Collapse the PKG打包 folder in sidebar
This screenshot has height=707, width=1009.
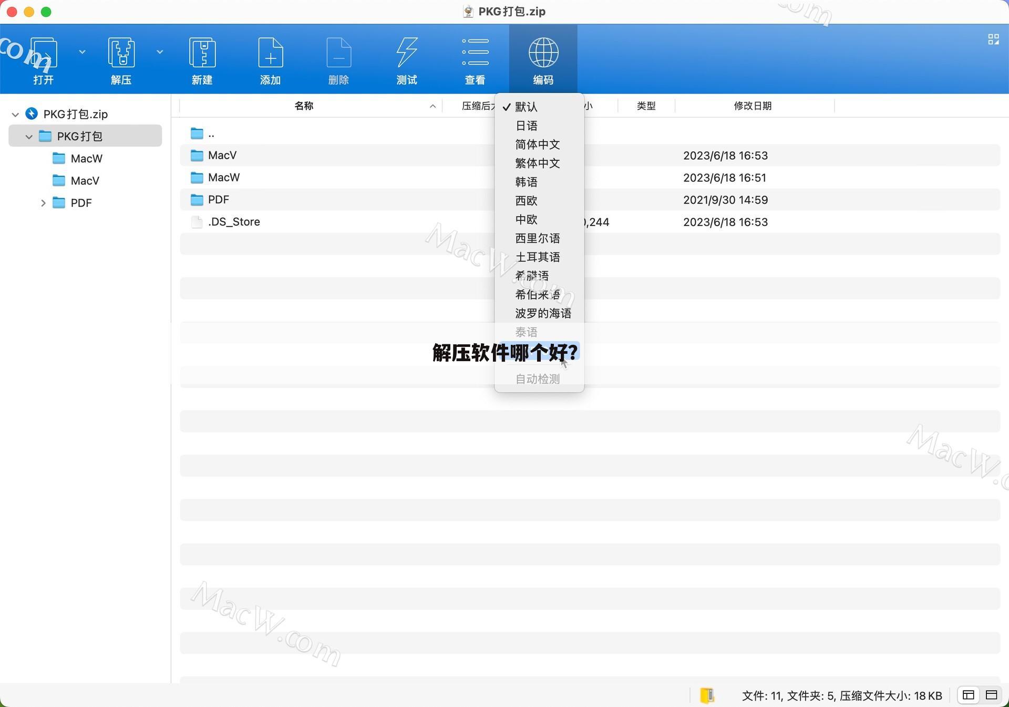pyautogui.click(x=29, y=137)
